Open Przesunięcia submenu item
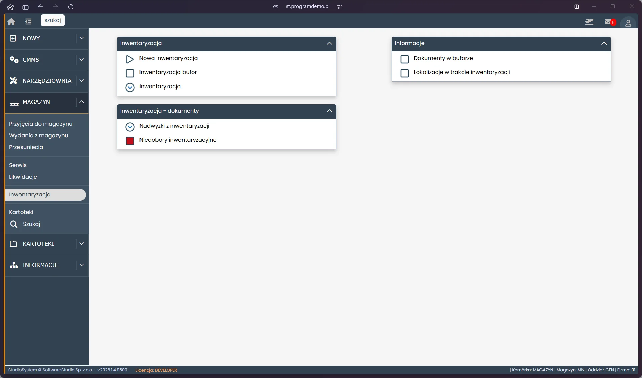This screenshot has width=642, height=378. point(26,147)
